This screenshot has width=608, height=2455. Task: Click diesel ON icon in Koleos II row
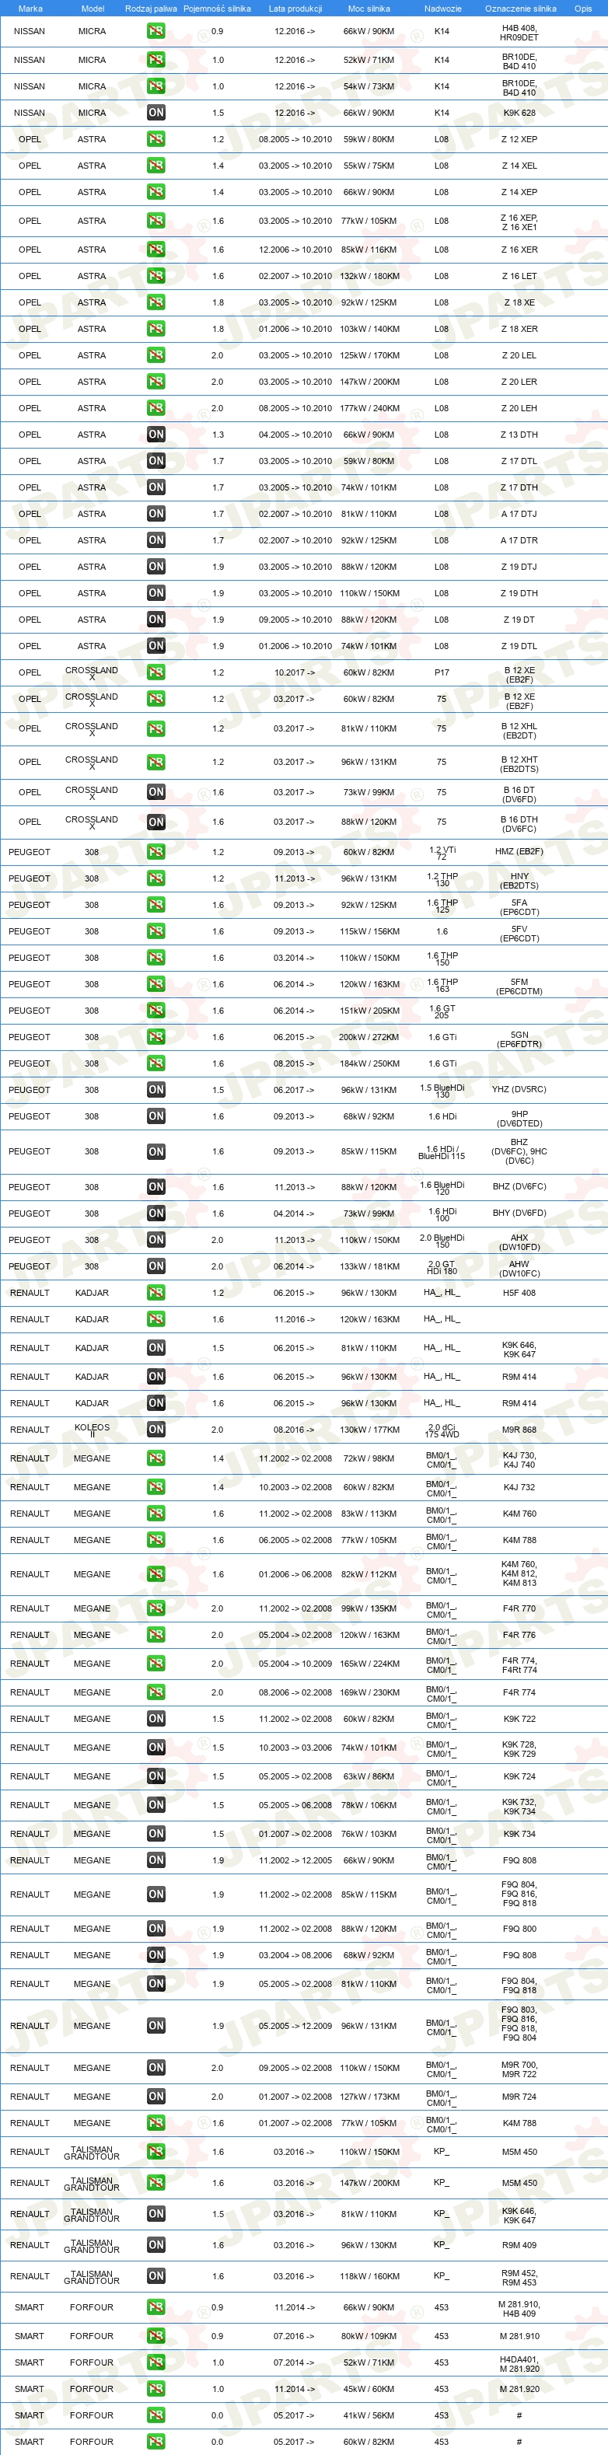click(x=155, y=1430)
